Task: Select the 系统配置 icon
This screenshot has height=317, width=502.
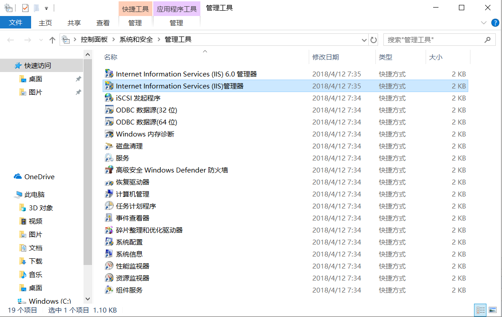Action: [x=109, y=242]
